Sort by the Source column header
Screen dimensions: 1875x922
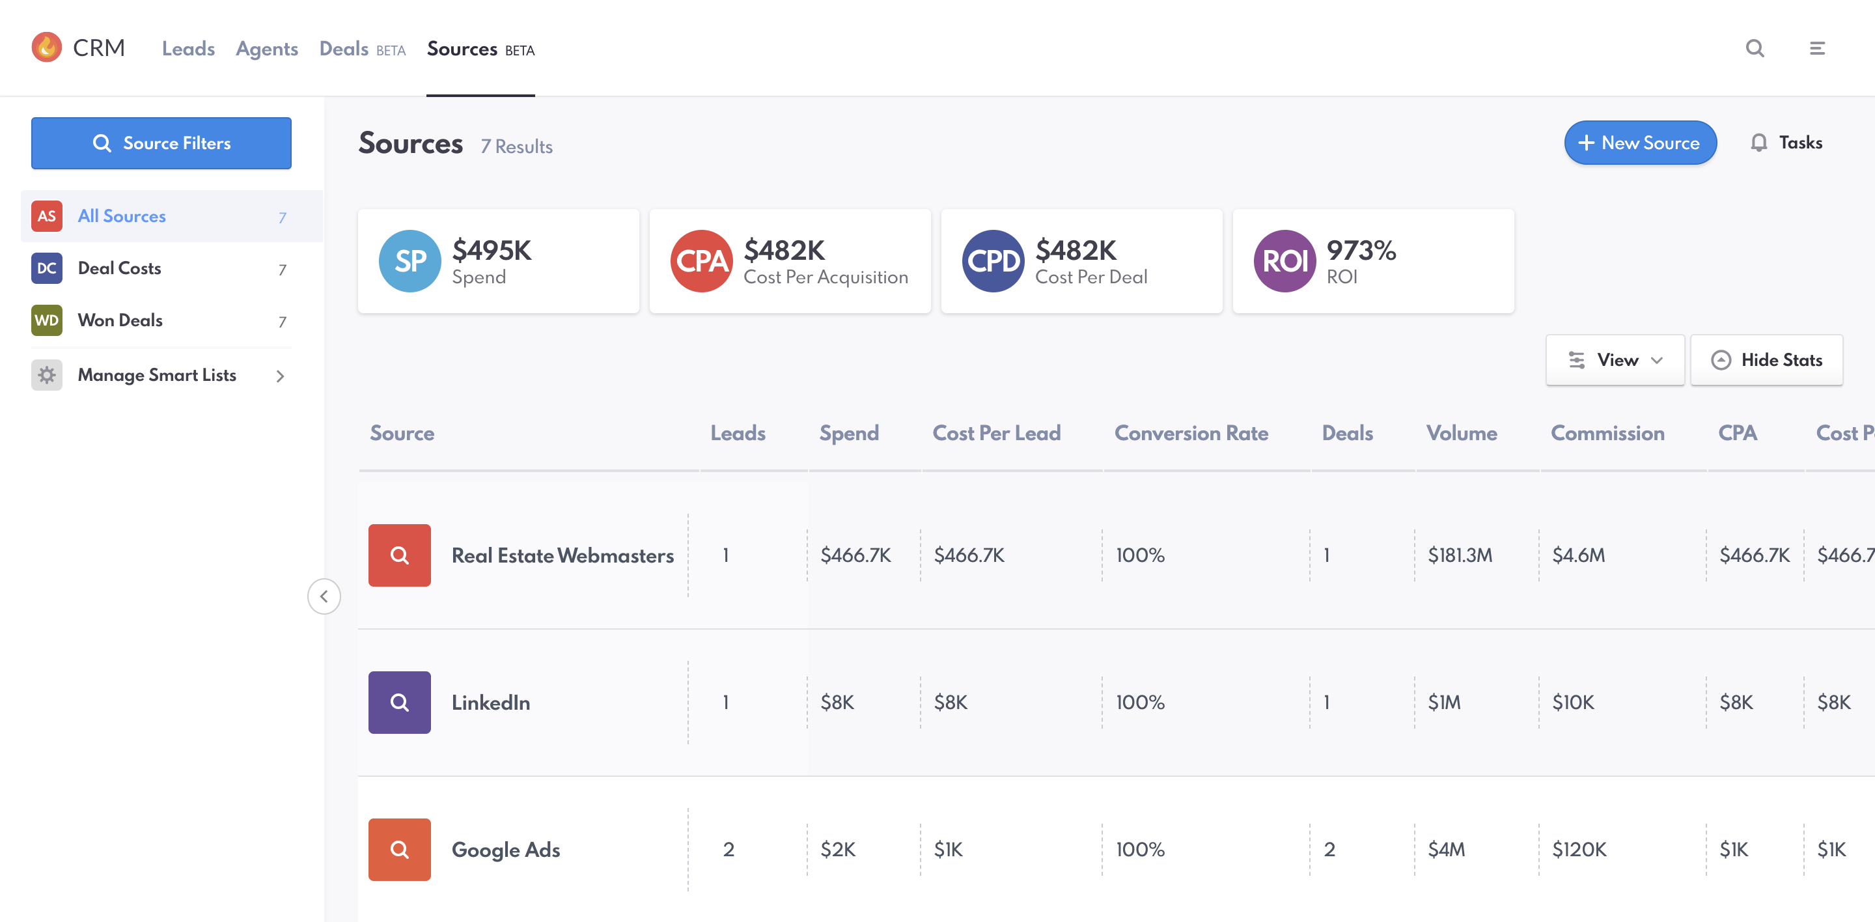402,433
